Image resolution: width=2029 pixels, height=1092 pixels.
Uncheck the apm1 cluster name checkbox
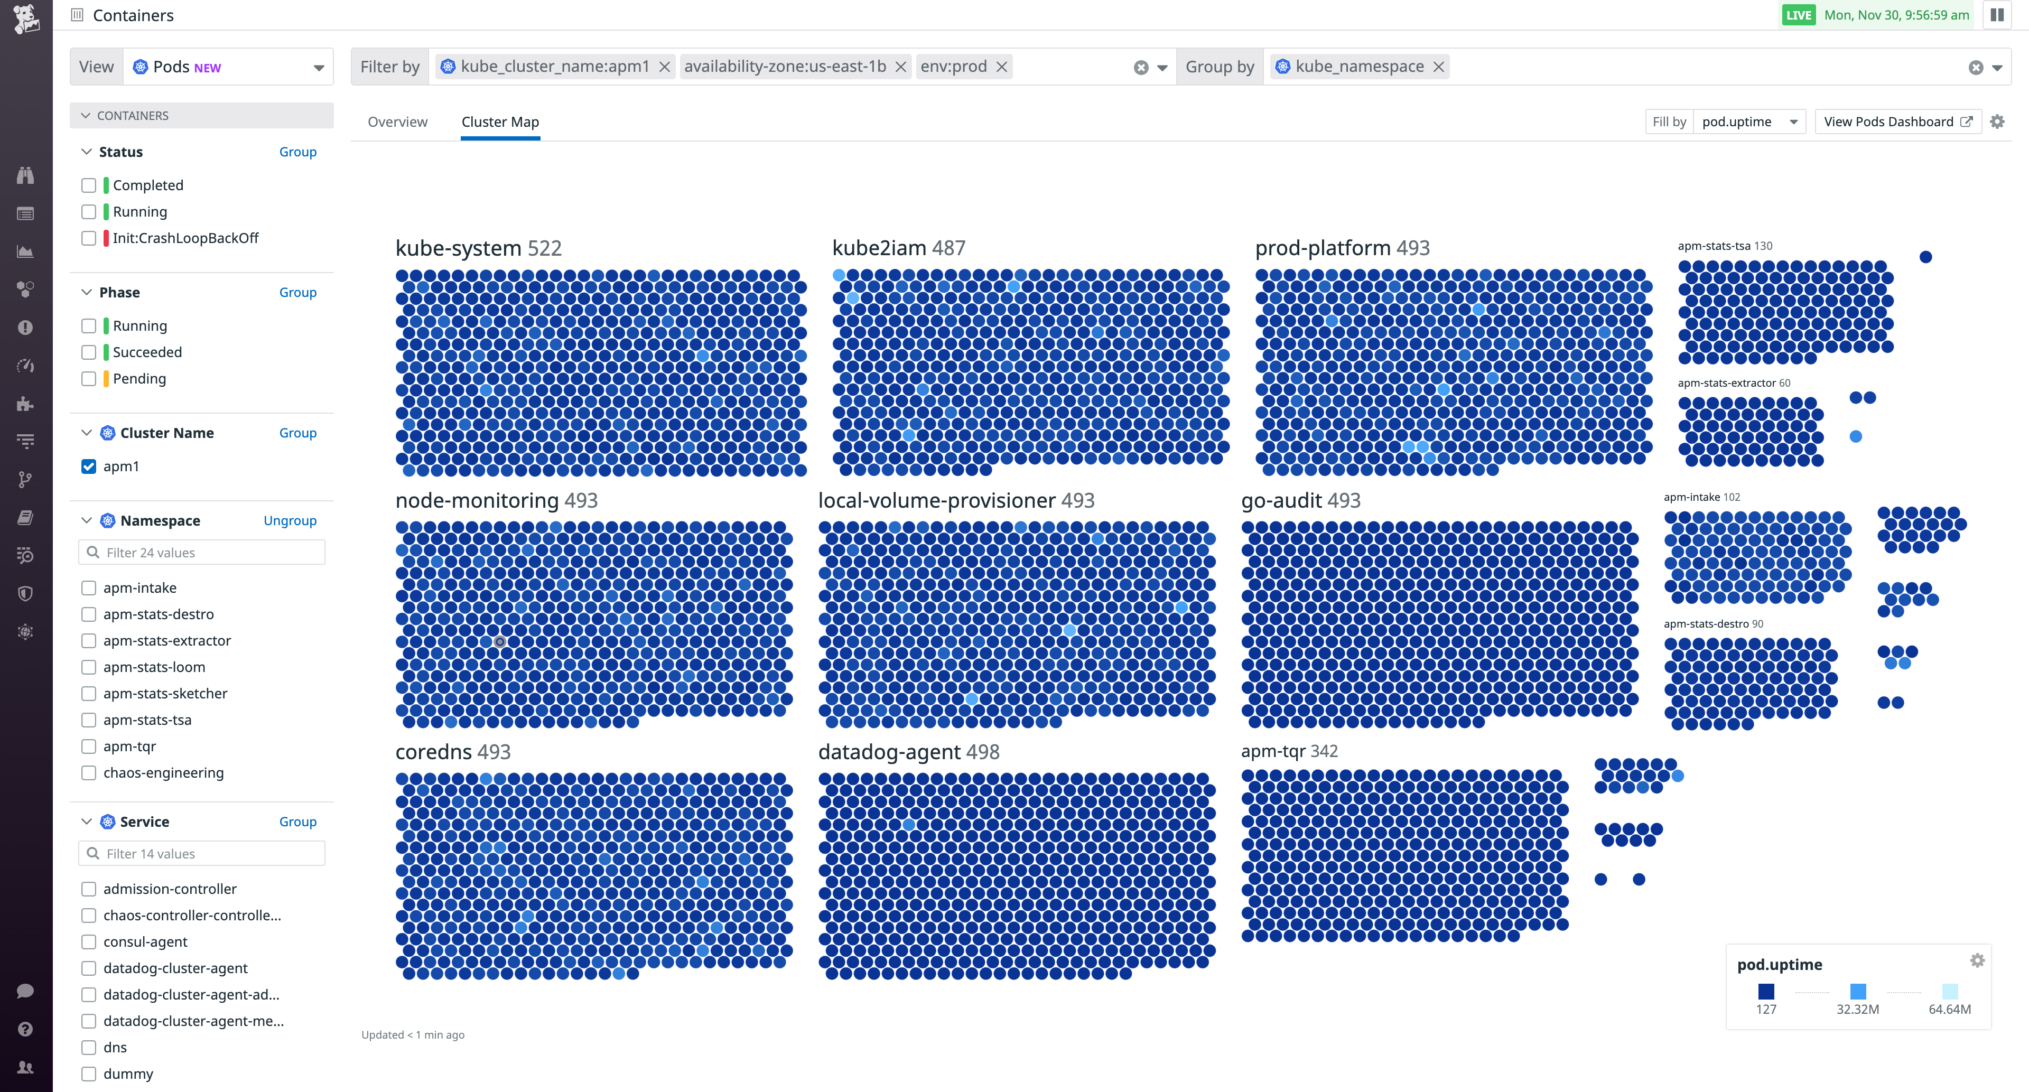point(88,466)
